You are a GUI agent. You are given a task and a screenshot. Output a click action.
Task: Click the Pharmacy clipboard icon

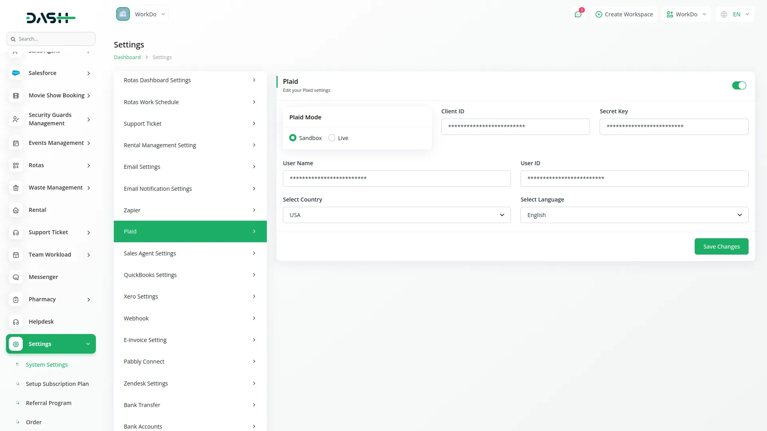16,299
